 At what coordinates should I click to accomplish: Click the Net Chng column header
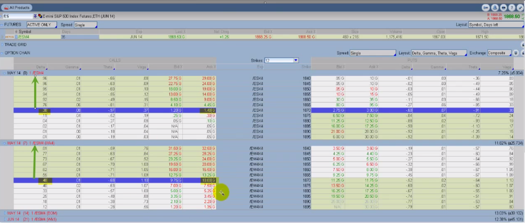click(221, 32)
